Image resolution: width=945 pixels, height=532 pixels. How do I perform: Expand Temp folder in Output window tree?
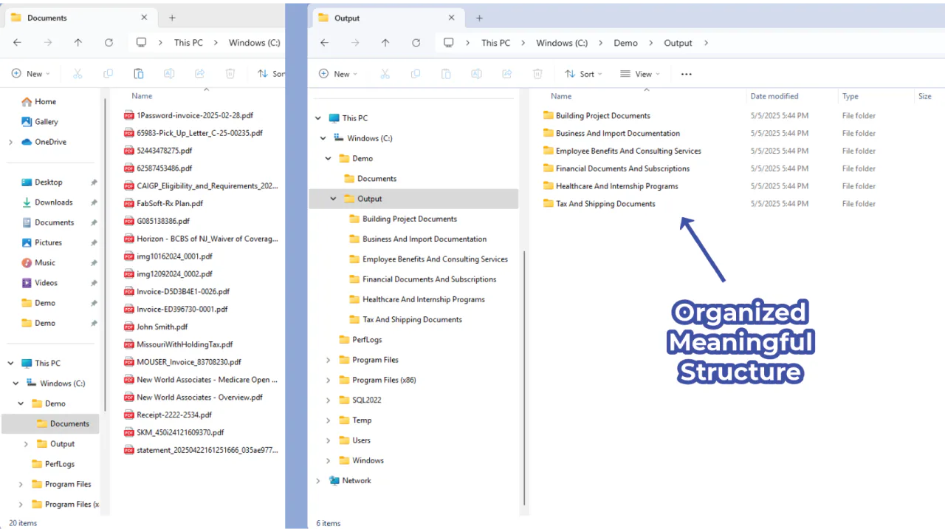point(329,420)
